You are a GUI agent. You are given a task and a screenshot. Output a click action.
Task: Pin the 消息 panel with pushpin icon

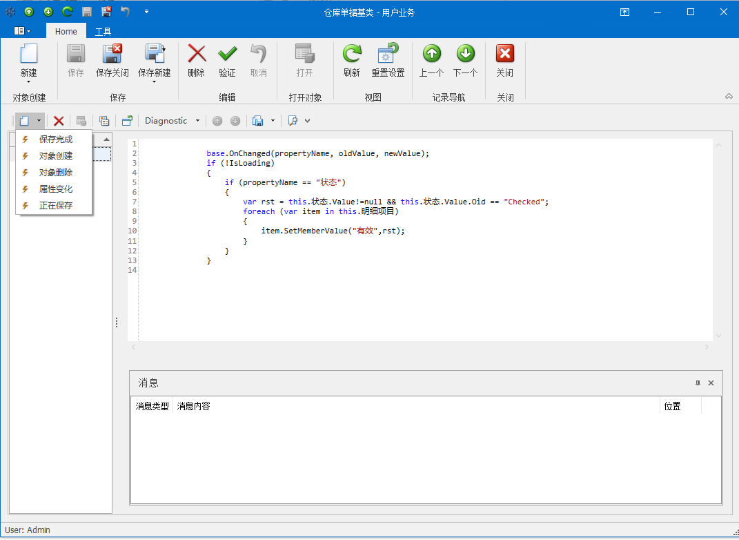[x=698, y=383]
